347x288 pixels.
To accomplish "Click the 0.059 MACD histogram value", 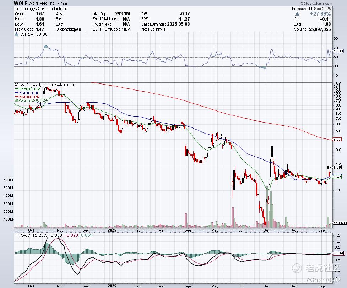I will click(x=87, y=235).
